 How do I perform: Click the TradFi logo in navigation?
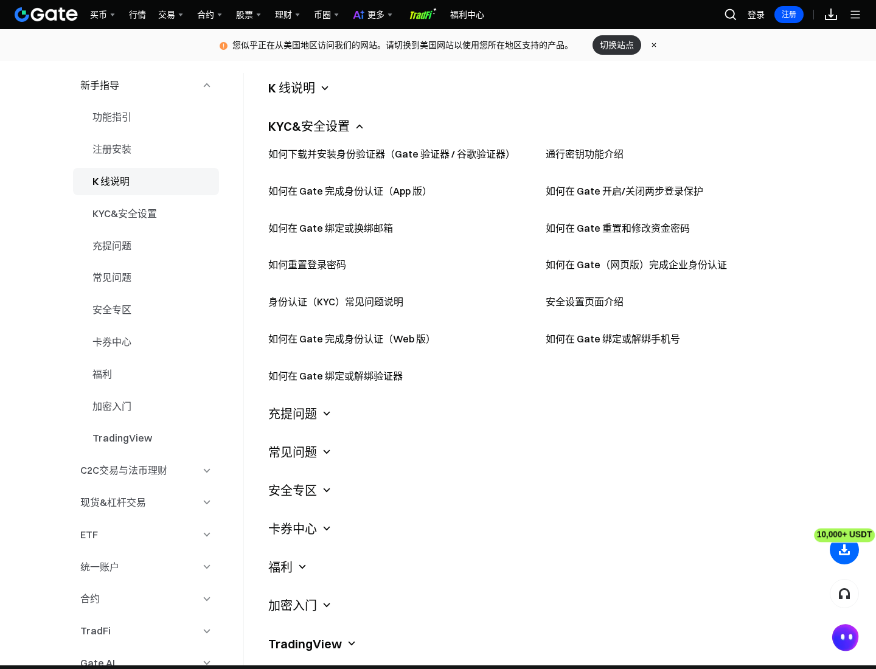(x=422, y=15)
